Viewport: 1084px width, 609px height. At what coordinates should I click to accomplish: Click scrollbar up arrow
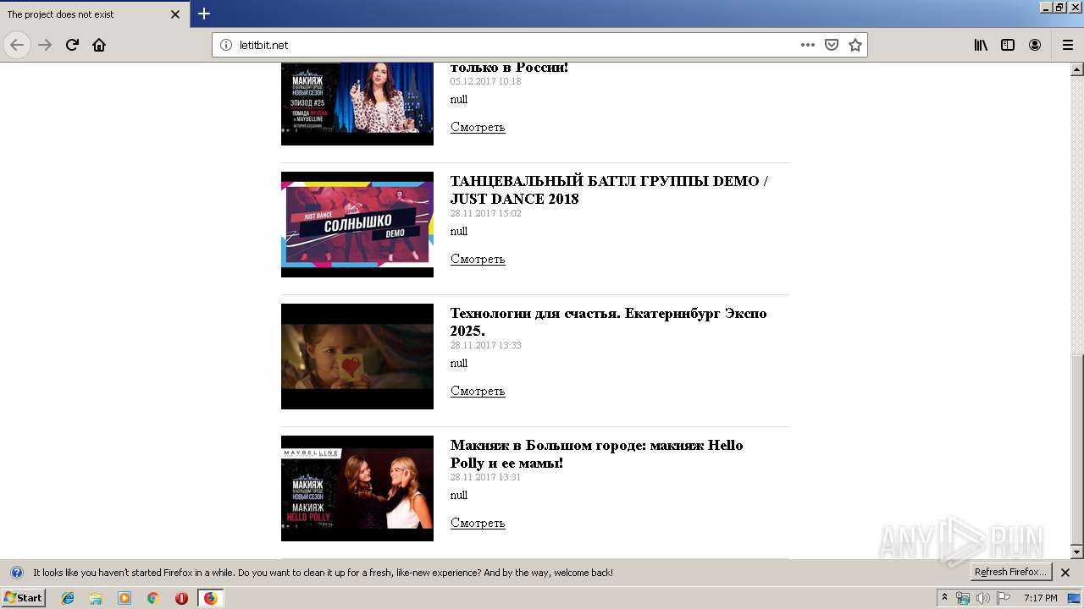point(1077,68)
